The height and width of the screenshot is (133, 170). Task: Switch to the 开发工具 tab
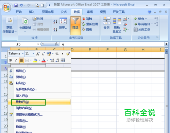(119, 12)
